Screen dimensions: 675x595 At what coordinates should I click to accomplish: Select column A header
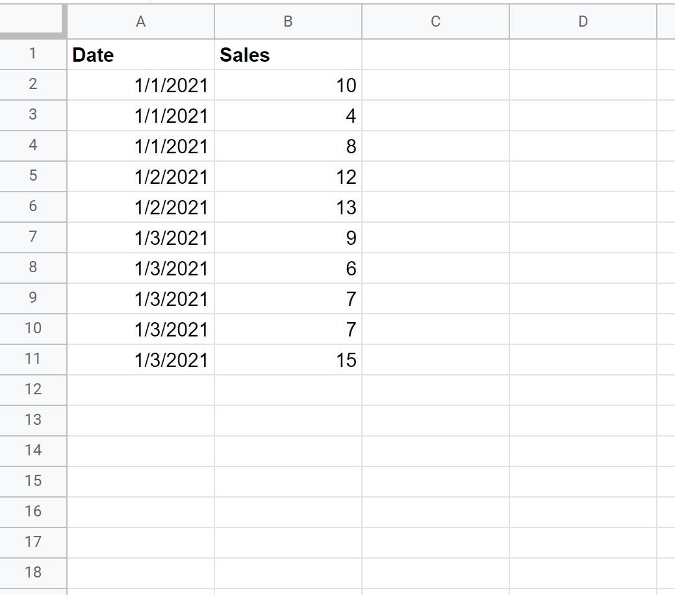pos(141,21)
